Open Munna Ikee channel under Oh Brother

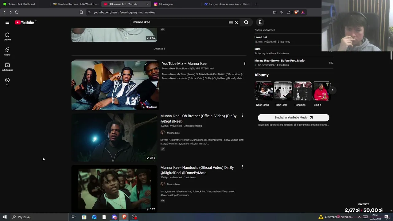[x=173, y=133]
